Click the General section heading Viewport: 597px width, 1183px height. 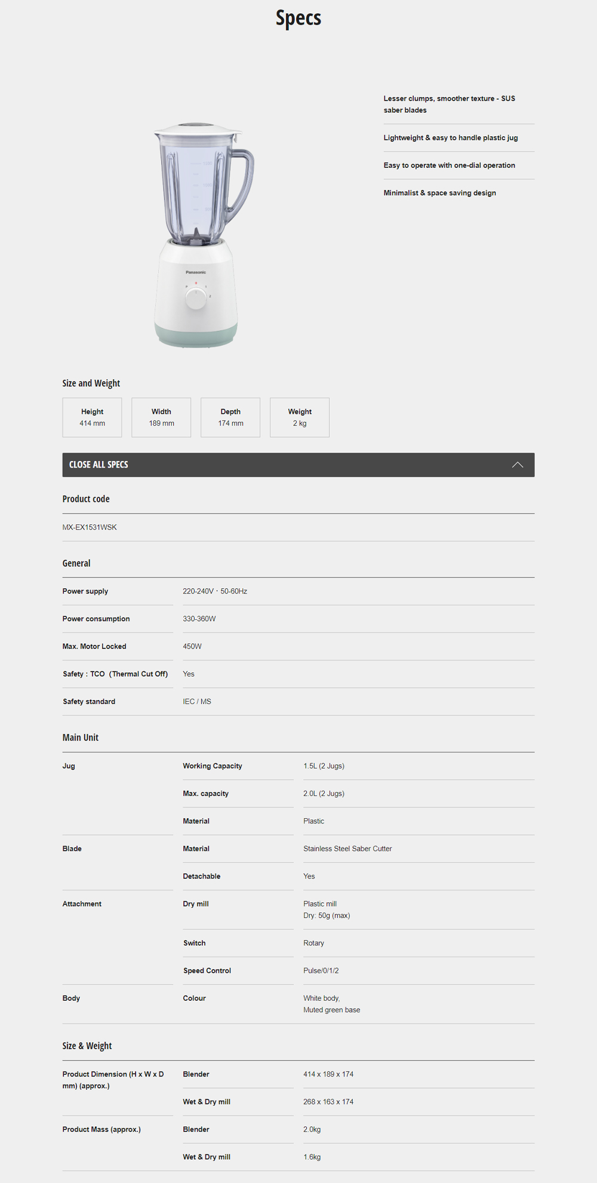pyautogui.click(x=76, y=563)
